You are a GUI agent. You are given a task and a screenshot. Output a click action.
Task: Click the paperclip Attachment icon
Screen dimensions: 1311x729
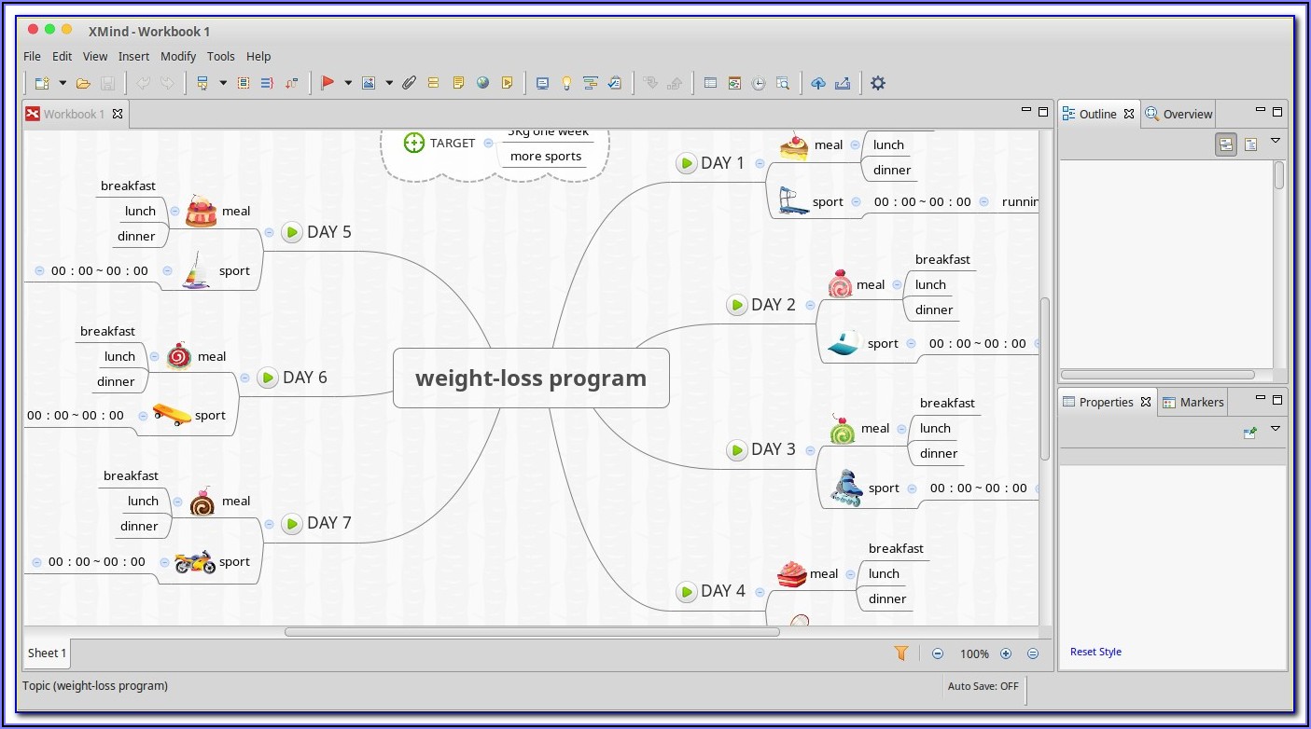pos(409,83)
